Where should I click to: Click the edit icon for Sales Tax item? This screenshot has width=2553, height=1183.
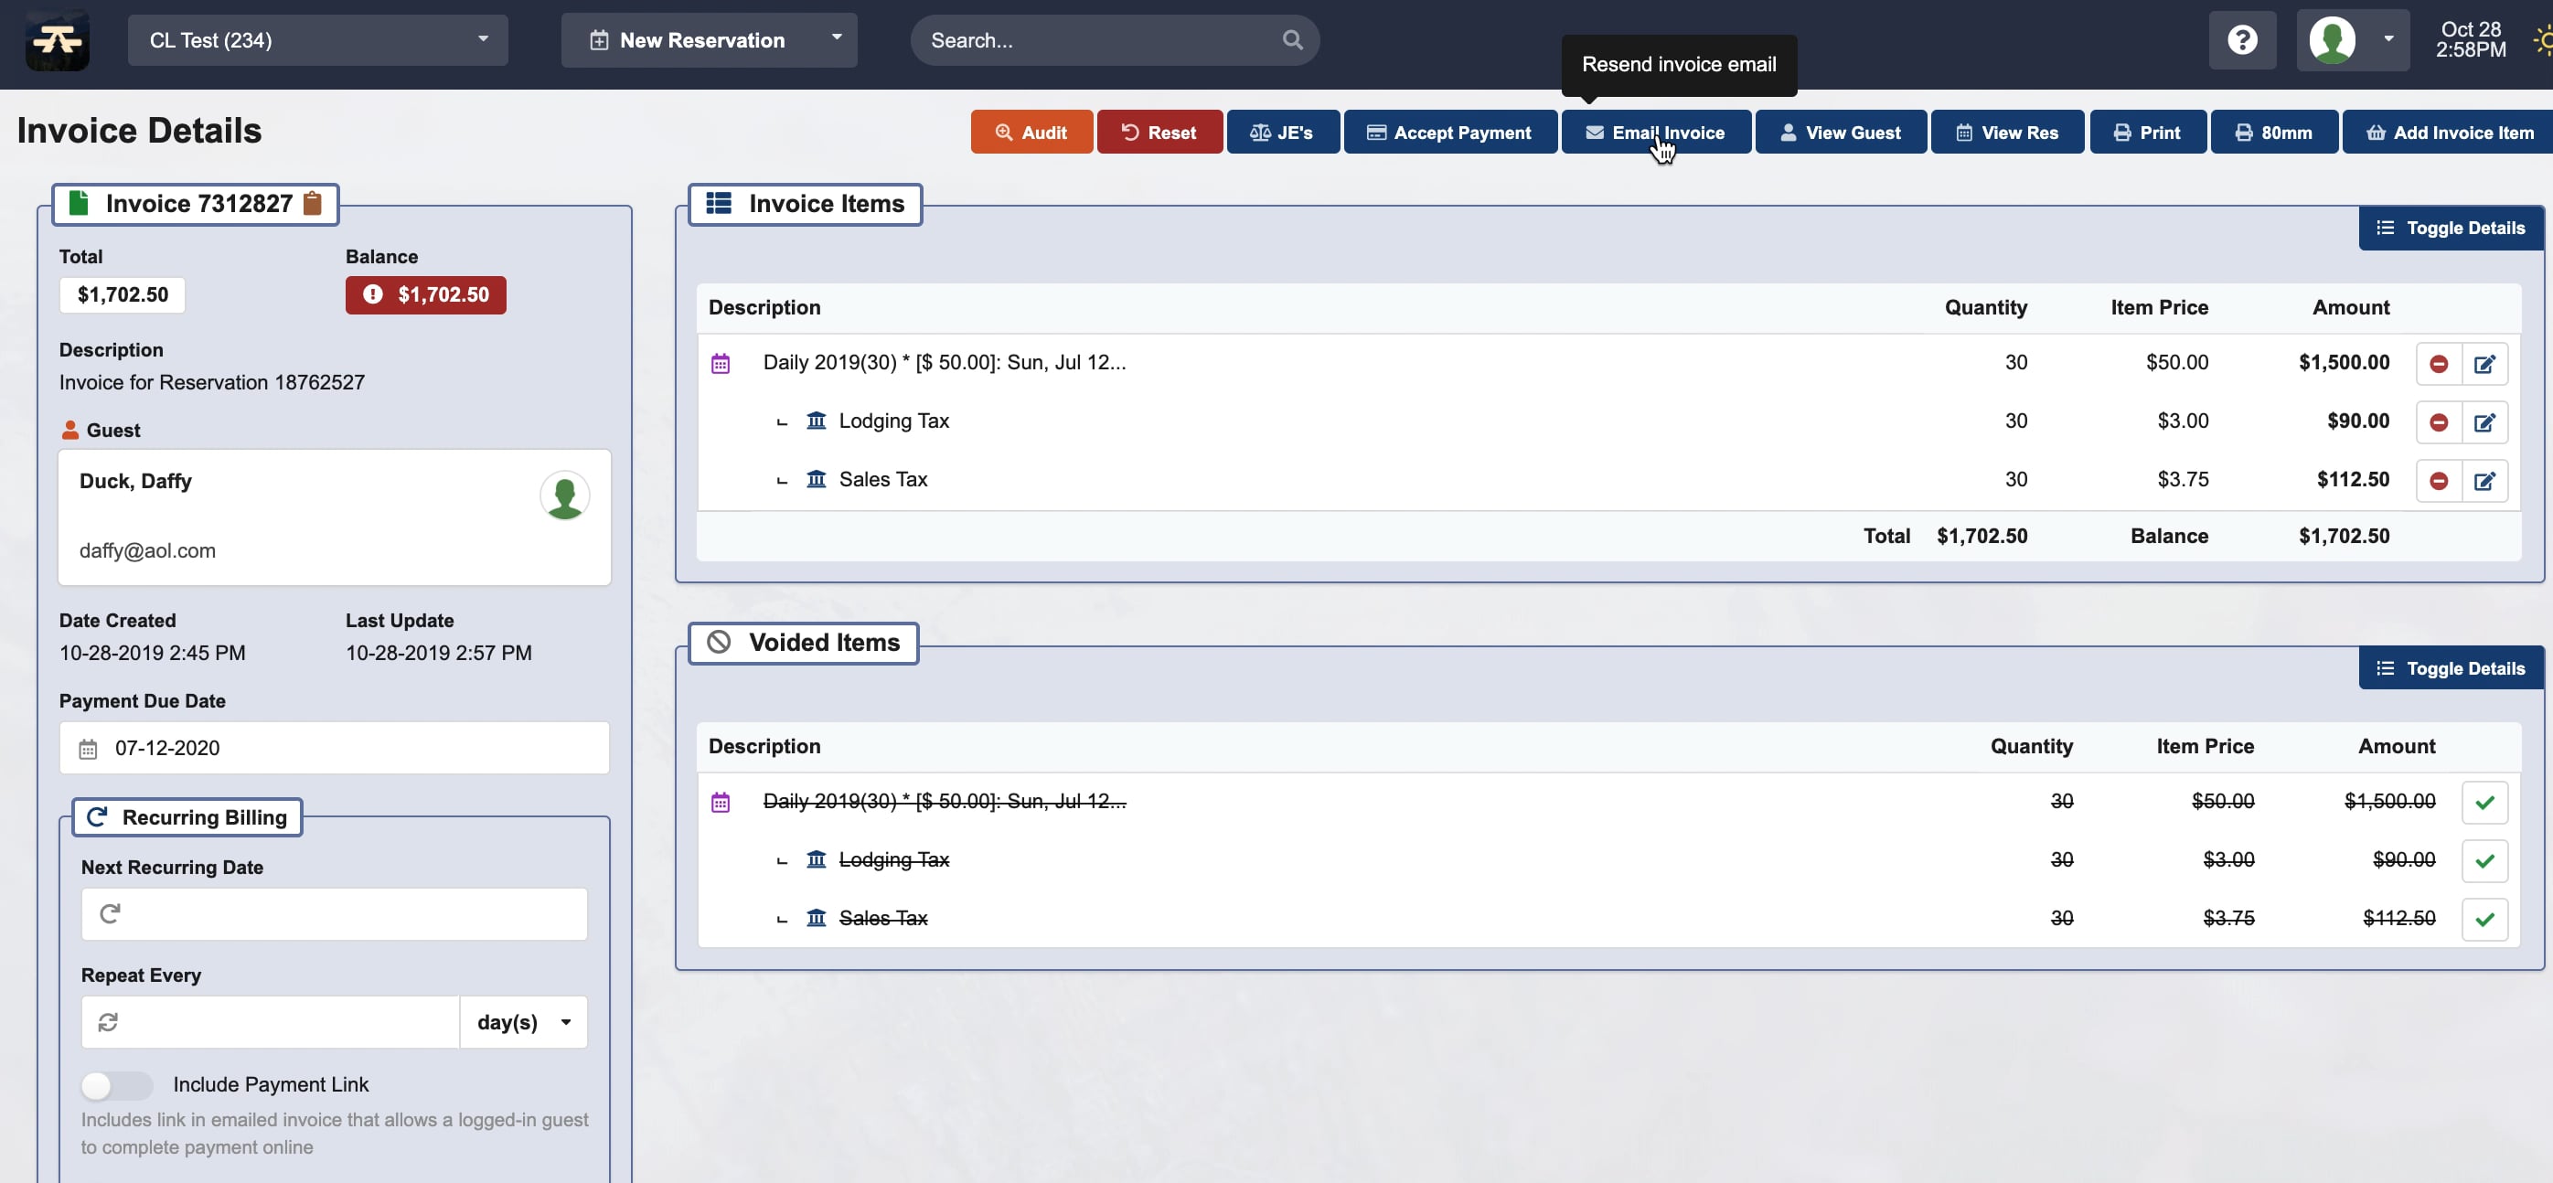[2484, 482]
